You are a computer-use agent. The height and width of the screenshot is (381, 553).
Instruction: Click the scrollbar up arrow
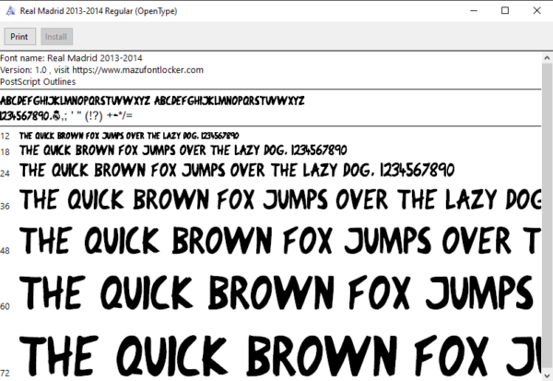(547, 57)
